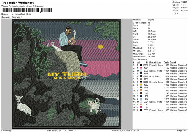The height and width of the screenshot is (133, 189).
Task: Click thread code 1068 in row 8
Action: [x=167, y=85]
